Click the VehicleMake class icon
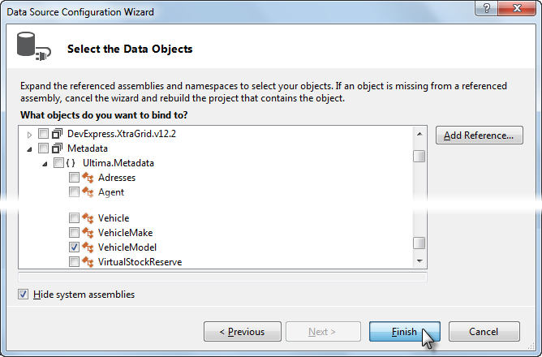This screenshot has height=357, width=542. pyautogui.click(x=88, y=233)
